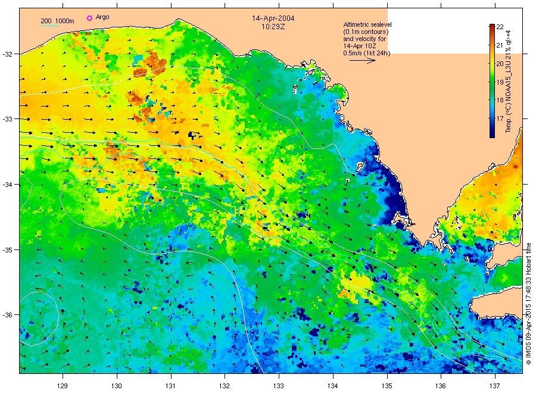
Task: Click the '136' longitude axis label
Action: pyautogui.click(x=441, y=386)
